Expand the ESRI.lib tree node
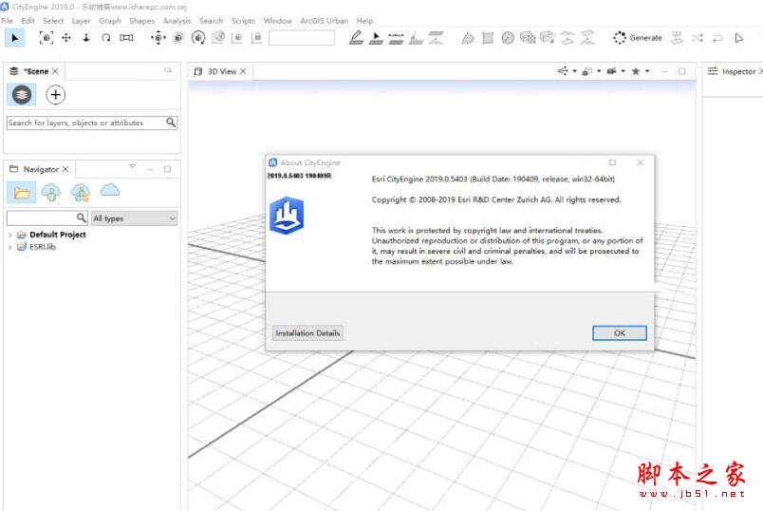 coord(10,247)
